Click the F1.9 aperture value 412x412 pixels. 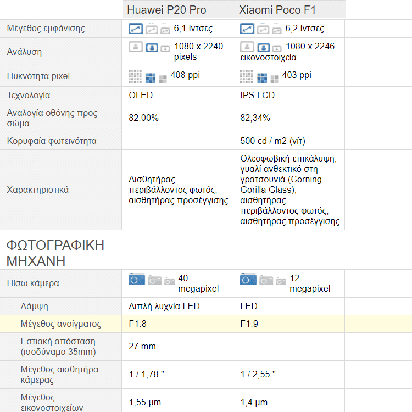[249, 324]
